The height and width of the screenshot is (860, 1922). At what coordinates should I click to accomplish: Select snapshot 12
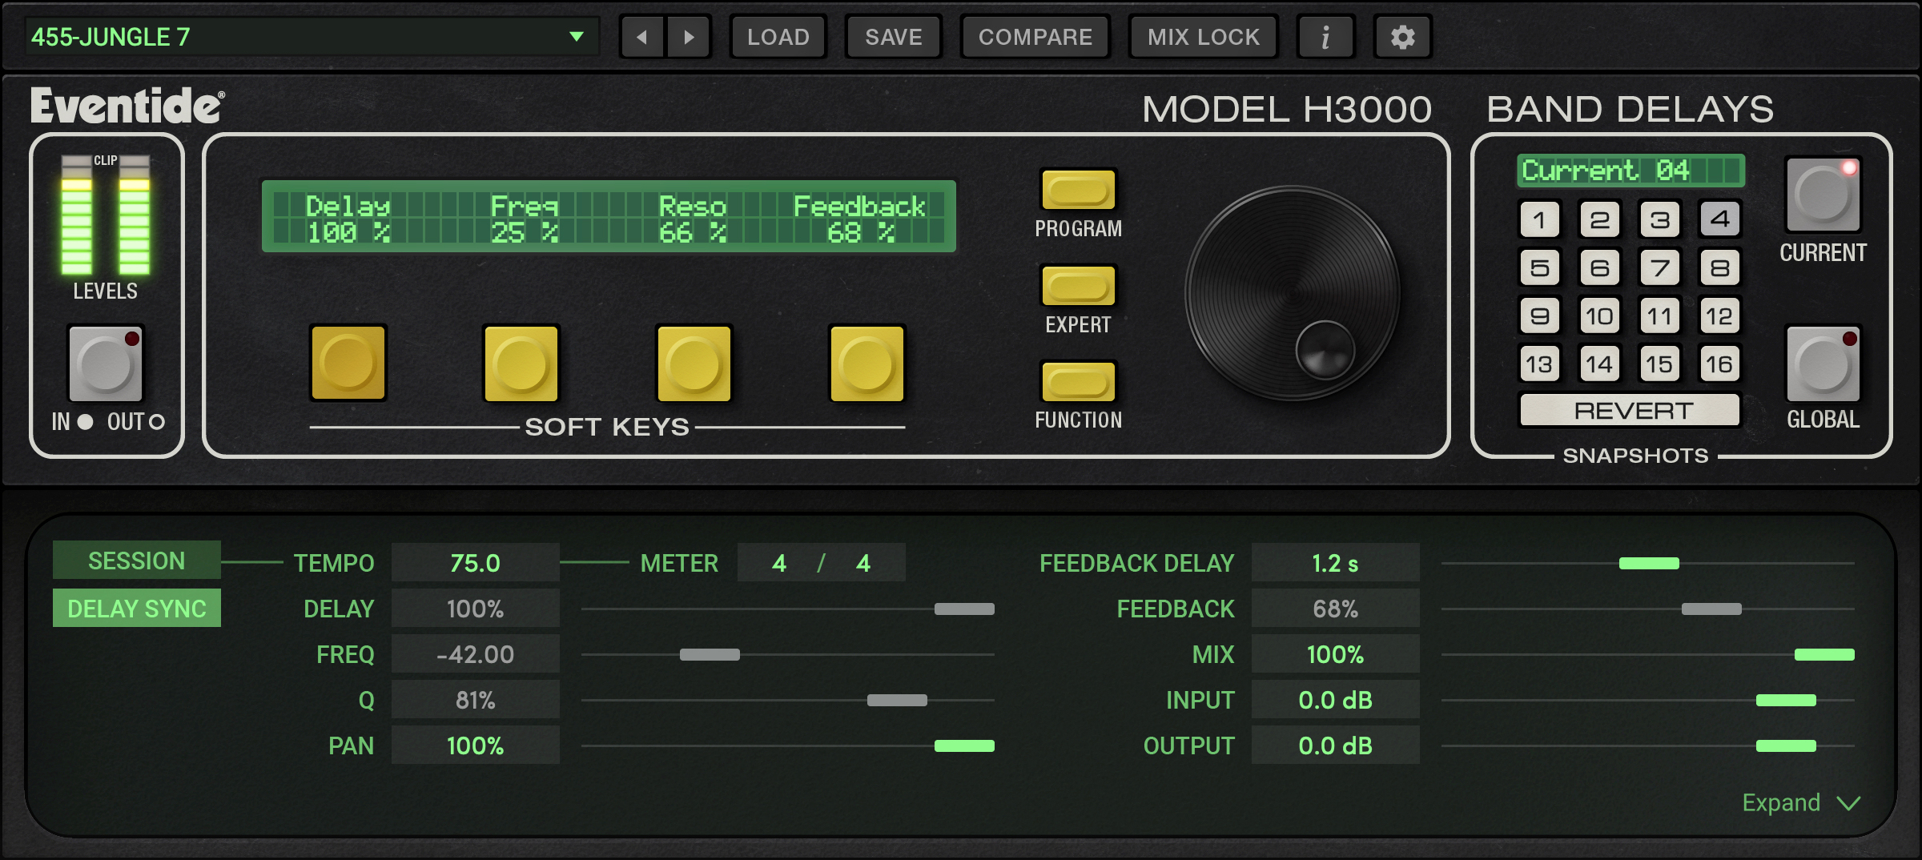1719,316
